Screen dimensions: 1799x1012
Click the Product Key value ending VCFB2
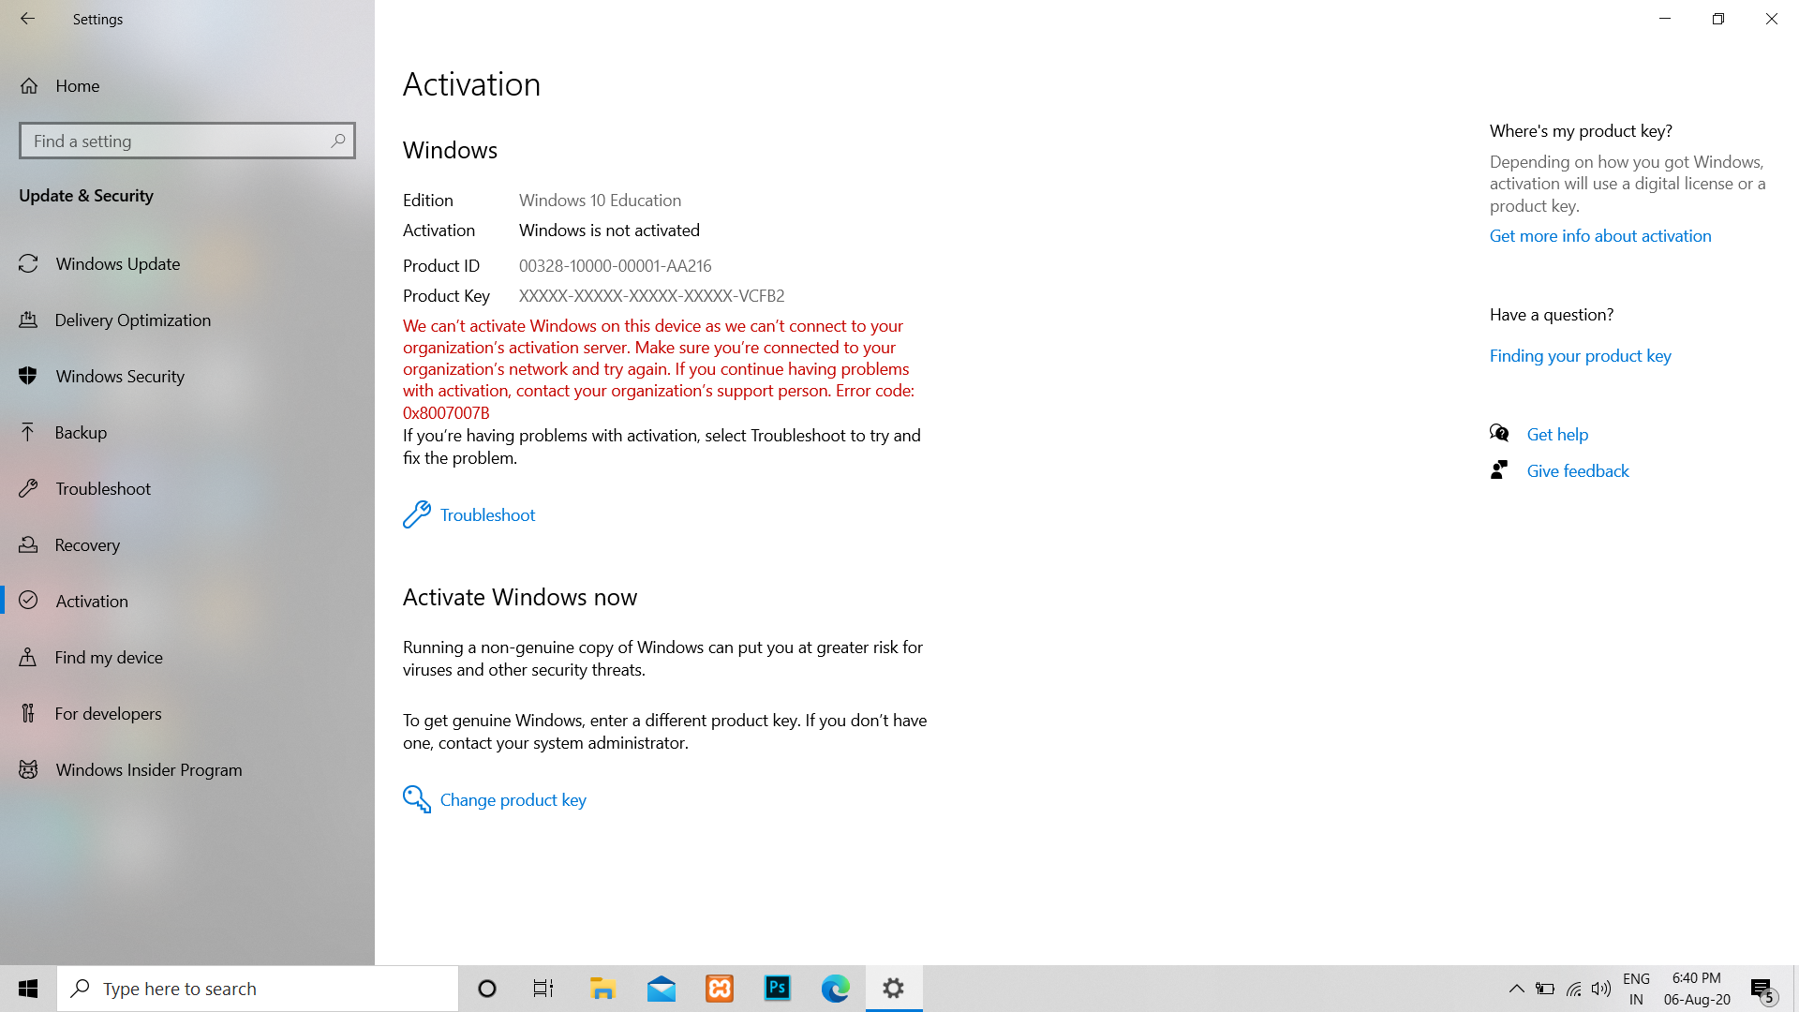pos(651,295)
